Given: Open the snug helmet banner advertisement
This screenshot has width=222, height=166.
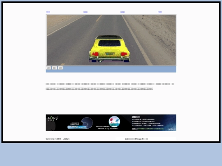Looking at the screenshot, I should pos(111,123).
